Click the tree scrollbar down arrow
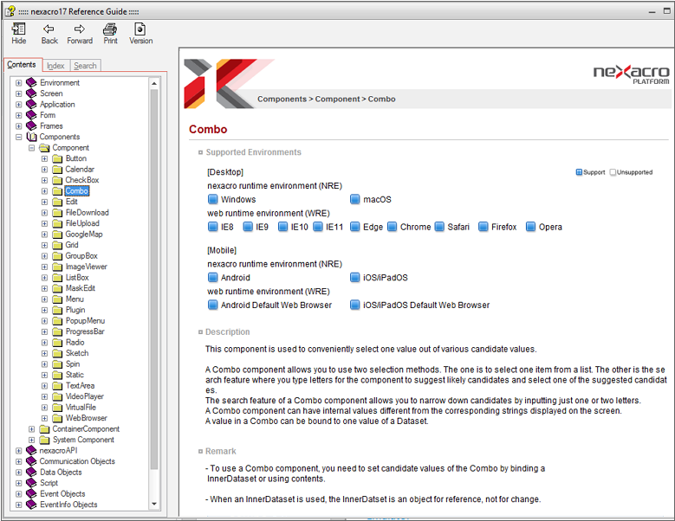 (x=154, y=504)
